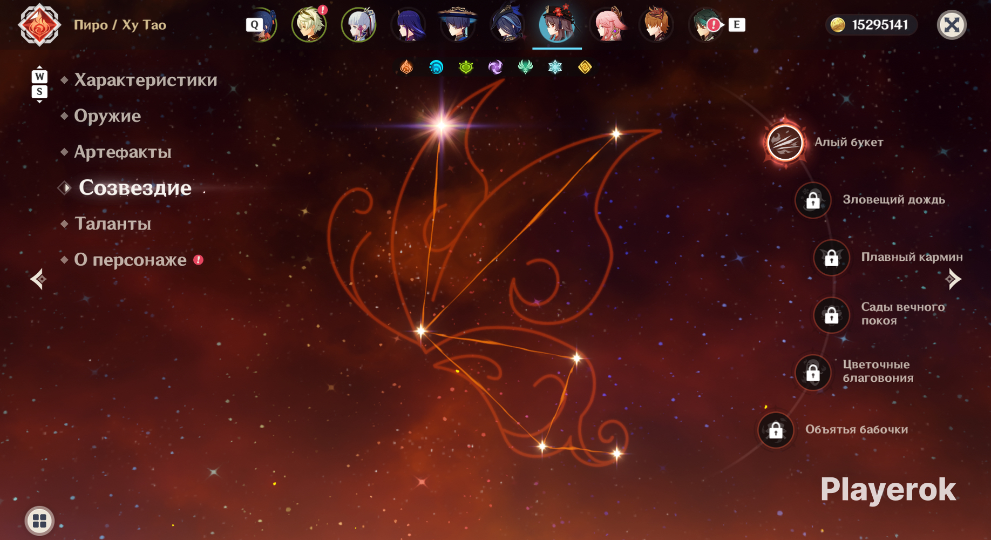Filter characters by Hydro element
Image resolution: width=991 pixels, height=540 pixels.
[436, 67]
